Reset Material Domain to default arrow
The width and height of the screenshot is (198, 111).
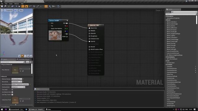click(x=24, y=79)
